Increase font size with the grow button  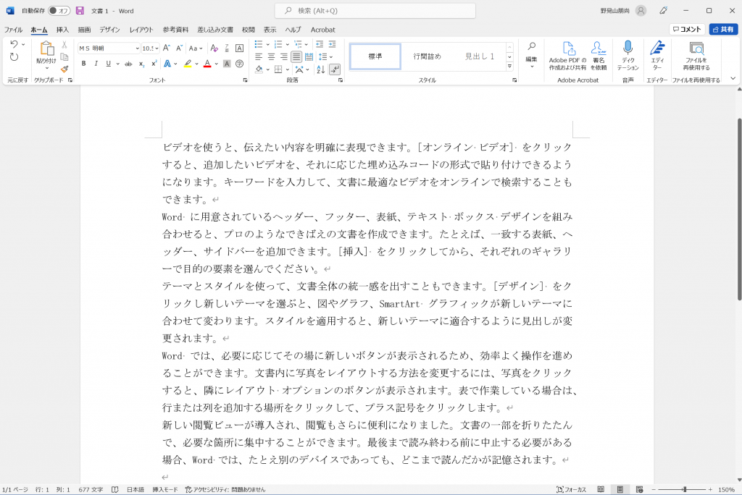[167, 48]
